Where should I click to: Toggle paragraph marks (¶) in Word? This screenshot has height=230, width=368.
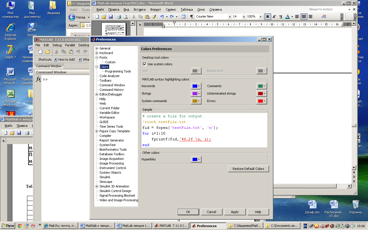pyautogui.click(x=192, y=17)
